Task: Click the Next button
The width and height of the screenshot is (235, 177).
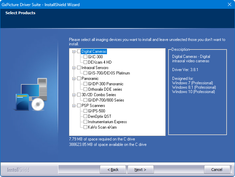Action: coord(140,170)
